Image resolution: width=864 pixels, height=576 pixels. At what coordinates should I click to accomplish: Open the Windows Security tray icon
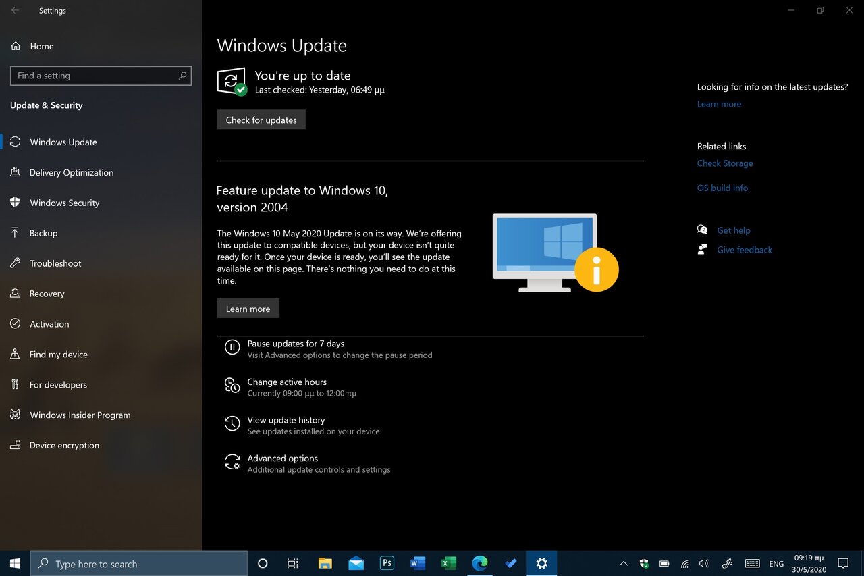coord(644,563)
